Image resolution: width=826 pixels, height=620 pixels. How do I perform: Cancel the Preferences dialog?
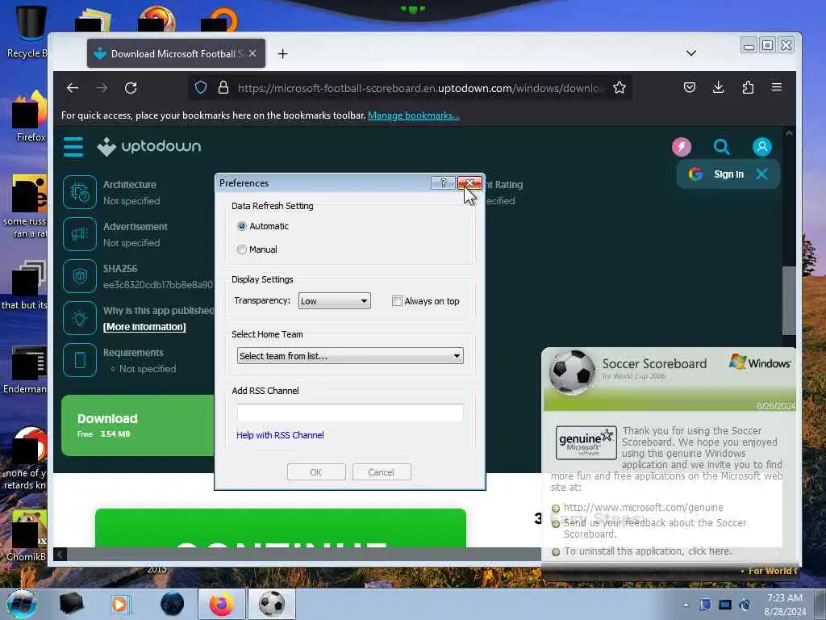(x=382, y=471)
